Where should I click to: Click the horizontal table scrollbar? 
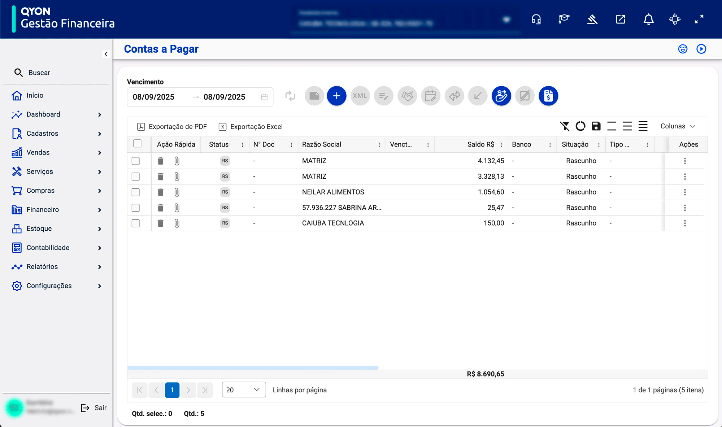[x=253, y=367]
